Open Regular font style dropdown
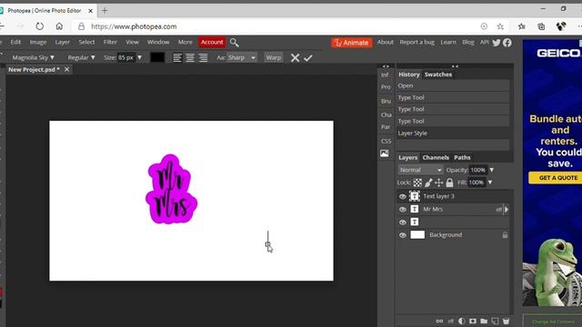This screenshot has height=327, width=582. point(81,57)
